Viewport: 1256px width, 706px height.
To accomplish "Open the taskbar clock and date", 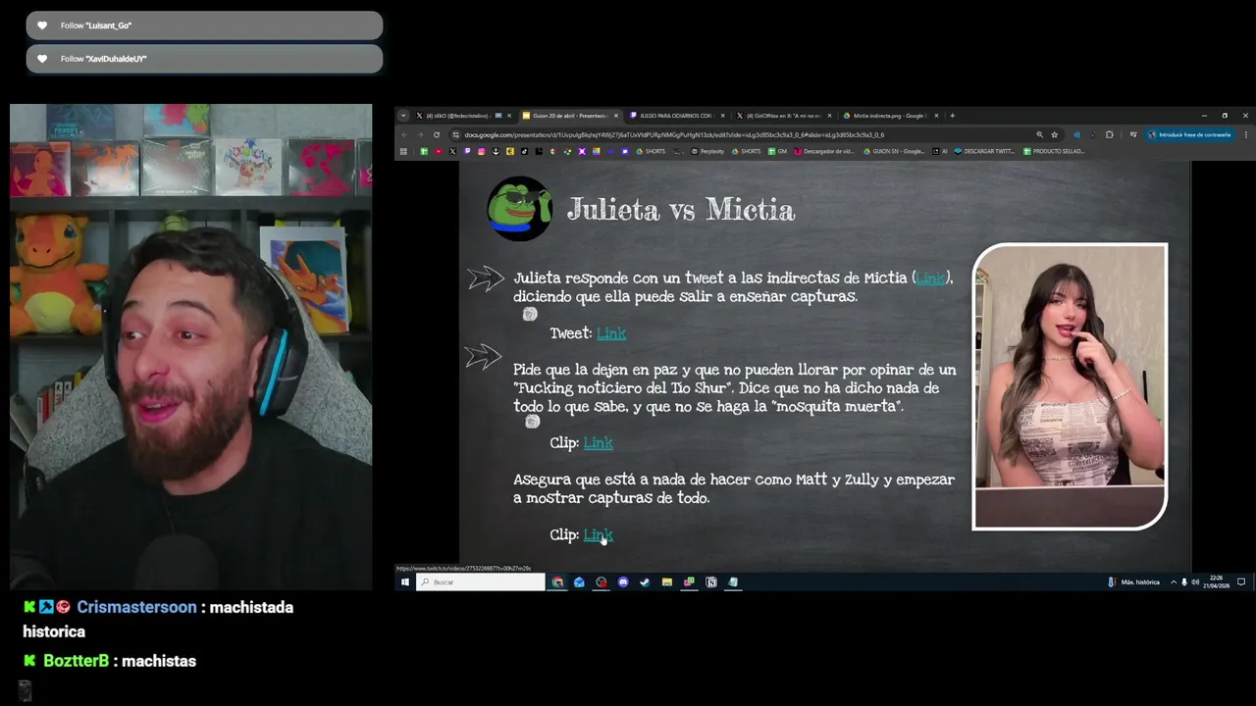I will [x=1218, y=582].
